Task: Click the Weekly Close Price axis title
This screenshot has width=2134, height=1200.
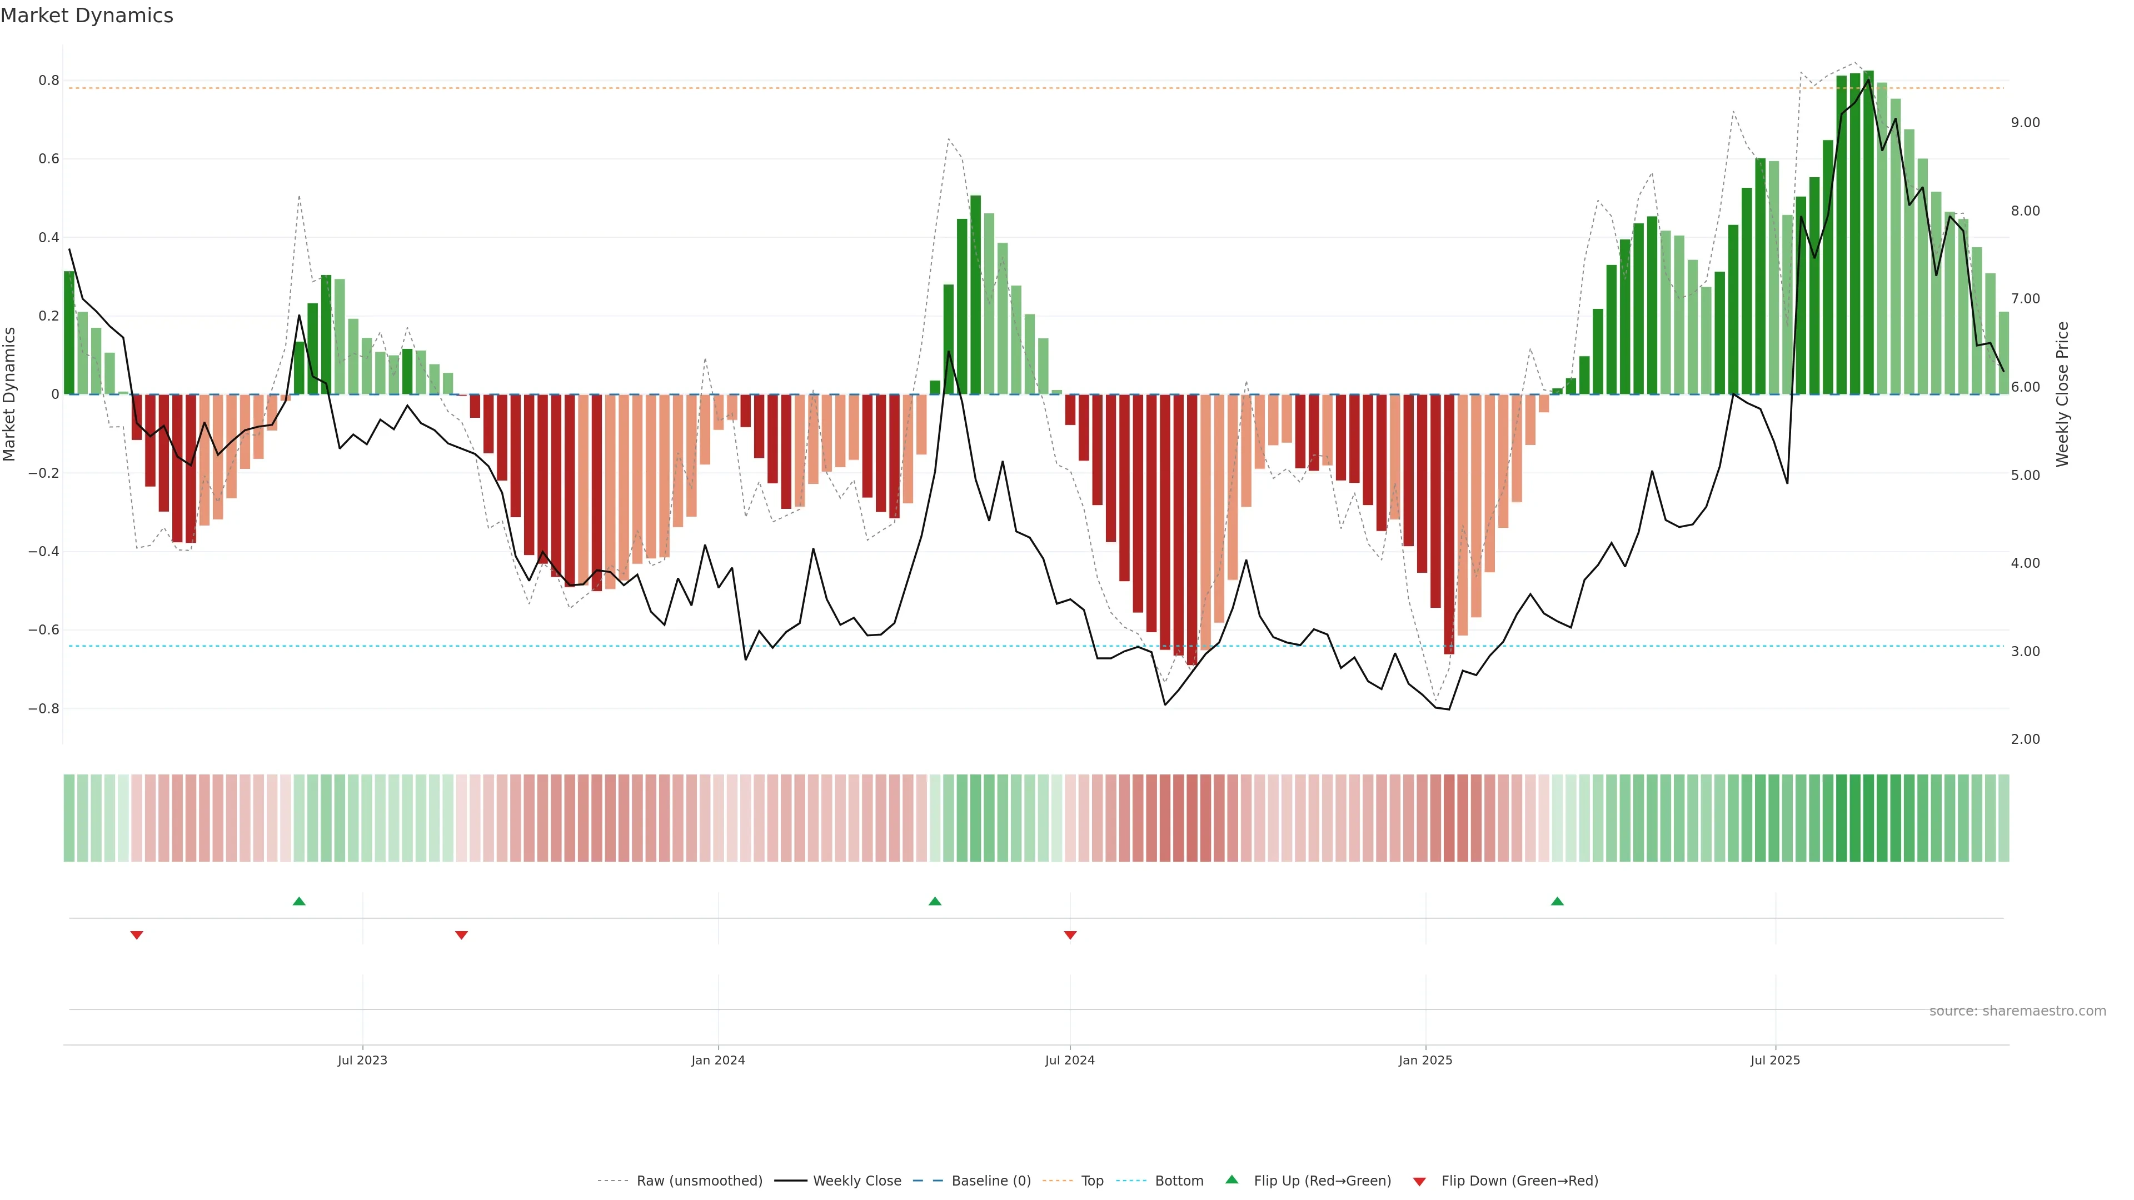Action: tap(2062, 394)
